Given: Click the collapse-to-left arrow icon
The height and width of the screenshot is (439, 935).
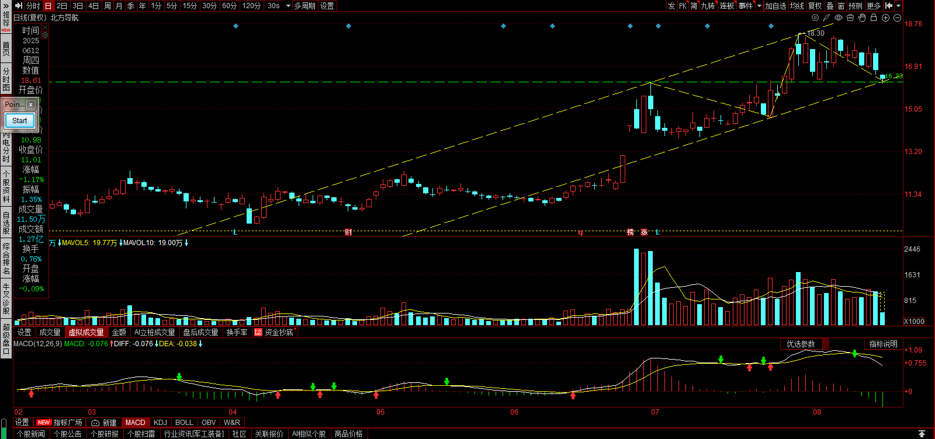Looking at the screenshot, I should click(x=889, y=6).
